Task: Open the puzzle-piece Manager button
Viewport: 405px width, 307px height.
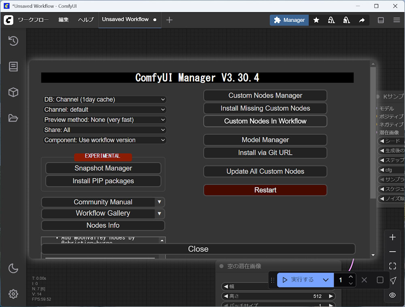Action: (x=289, y=20)
